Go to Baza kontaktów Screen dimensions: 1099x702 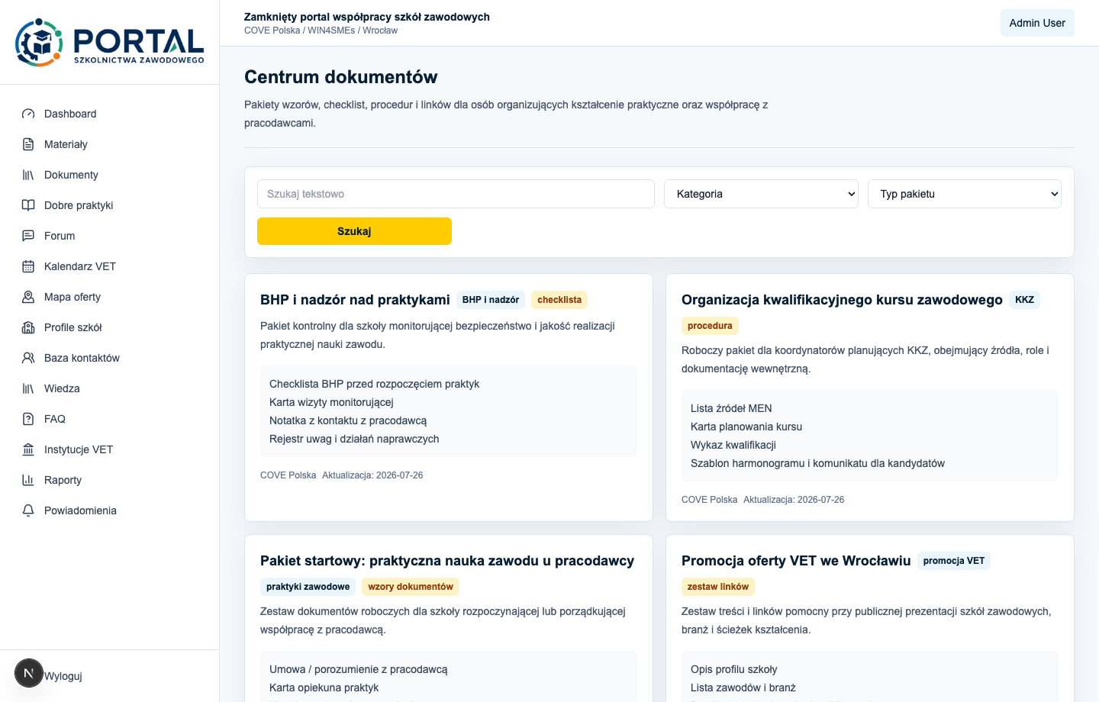[x=110, y=358]
